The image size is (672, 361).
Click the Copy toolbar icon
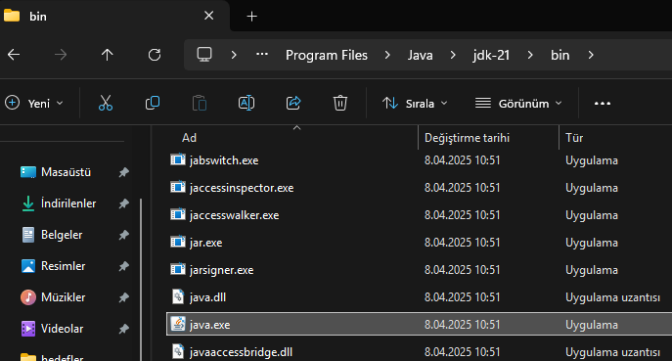point(153,104)
